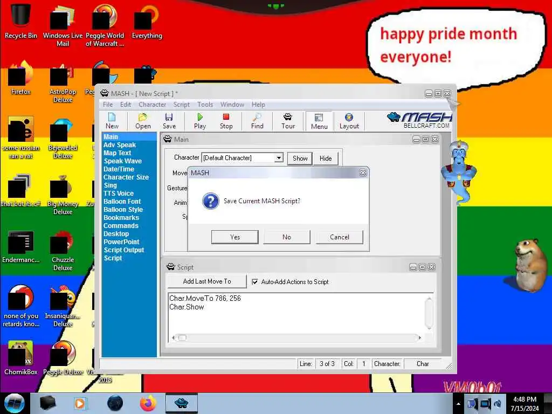
Task: Confirm saving with the Yes button
Action: 235,237
